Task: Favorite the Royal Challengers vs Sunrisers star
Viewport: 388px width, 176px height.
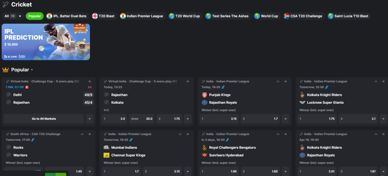Action: coord(286,134)
